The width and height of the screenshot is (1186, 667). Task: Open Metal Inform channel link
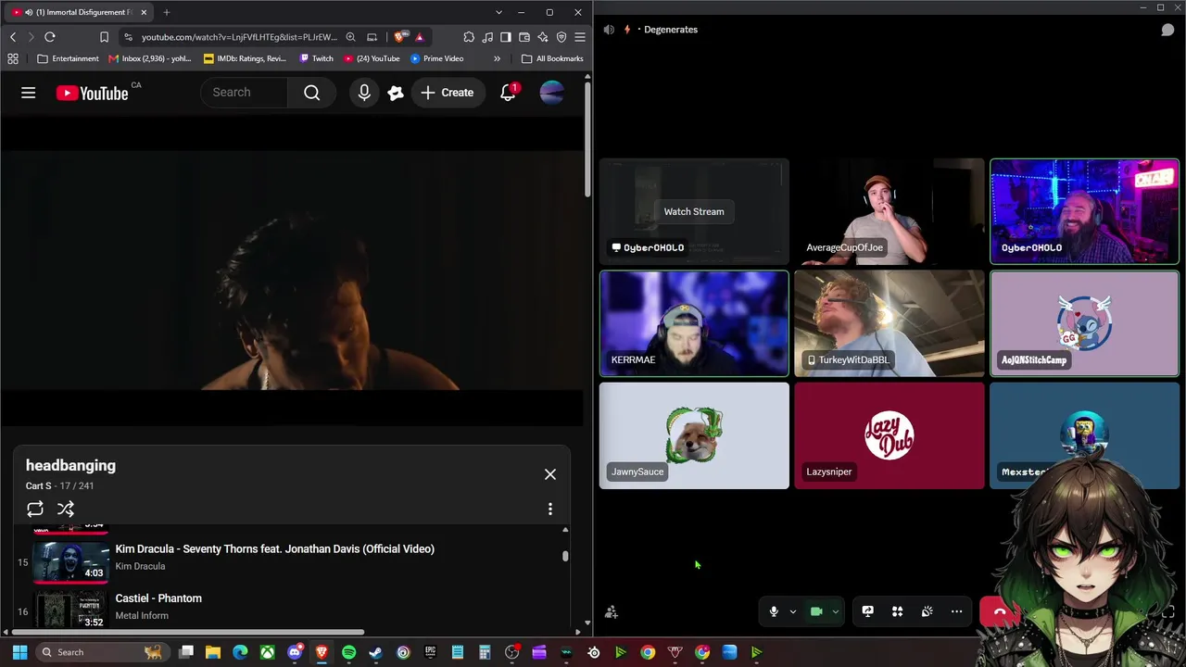[x=142, y=615]
